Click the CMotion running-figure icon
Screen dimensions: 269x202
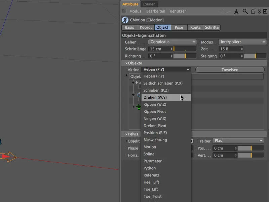pos(125,20)
